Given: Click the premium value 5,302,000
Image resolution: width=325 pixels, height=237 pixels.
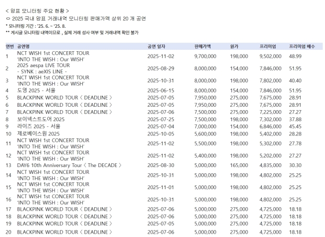Looking at the screenshot, I should [271, 144].
